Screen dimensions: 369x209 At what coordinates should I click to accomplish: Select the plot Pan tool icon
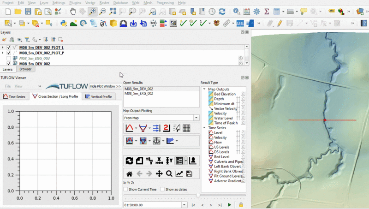click(159, 173)
